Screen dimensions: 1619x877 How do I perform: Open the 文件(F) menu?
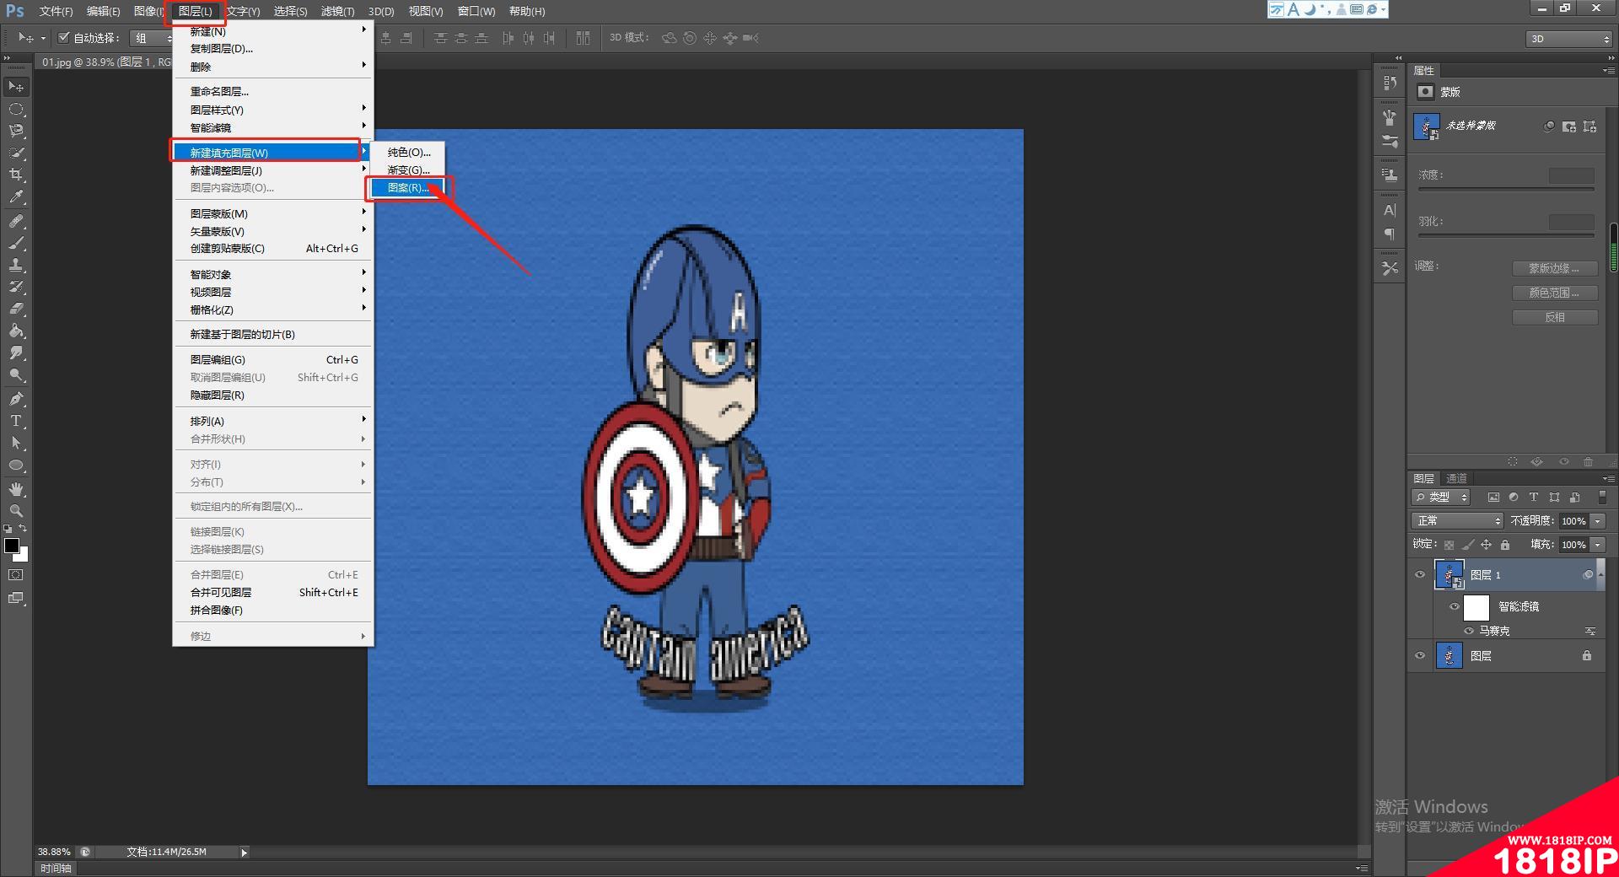(x=56, y=11)
